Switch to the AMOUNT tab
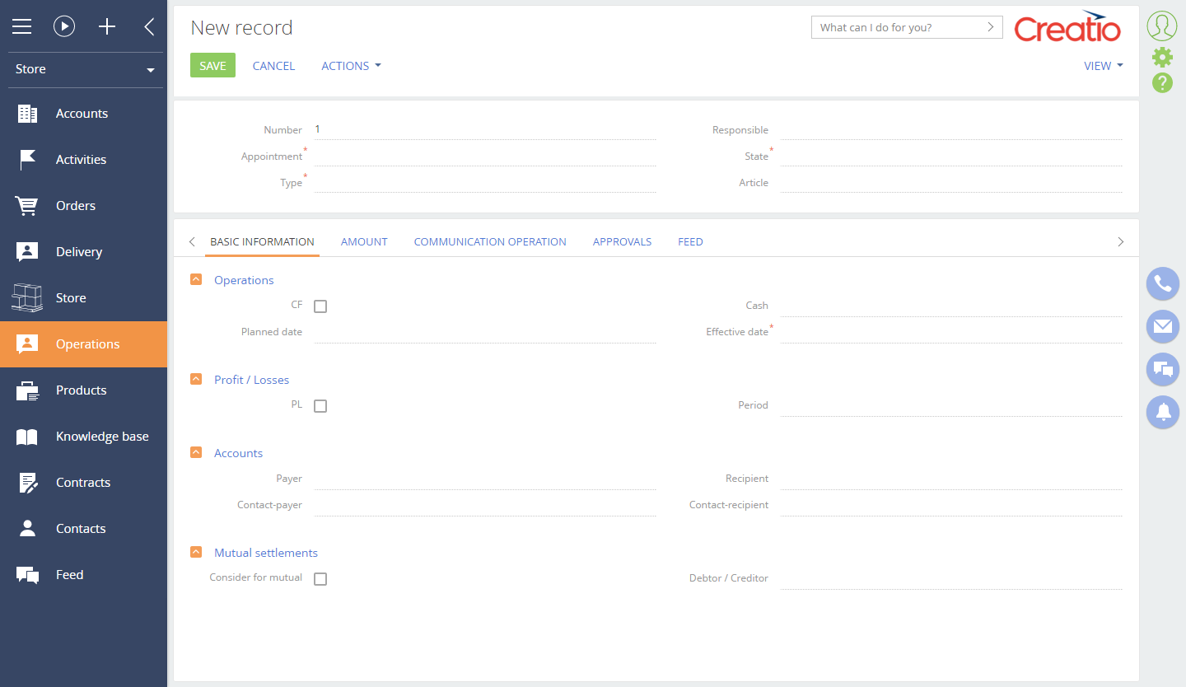 click(364, 242)
